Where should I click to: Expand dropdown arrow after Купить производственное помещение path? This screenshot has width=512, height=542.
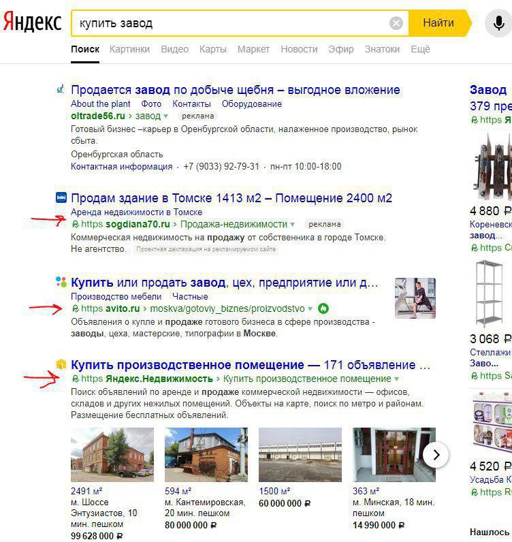pyautogui.click(x=396, y=379)
